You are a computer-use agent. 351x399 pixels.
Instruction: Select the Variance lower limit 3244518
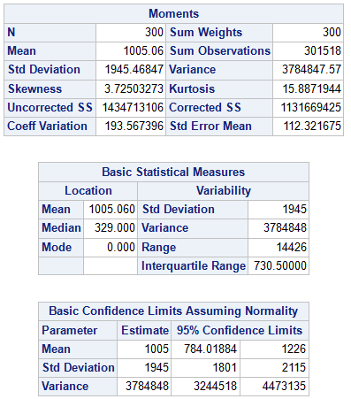coord(215,386)
